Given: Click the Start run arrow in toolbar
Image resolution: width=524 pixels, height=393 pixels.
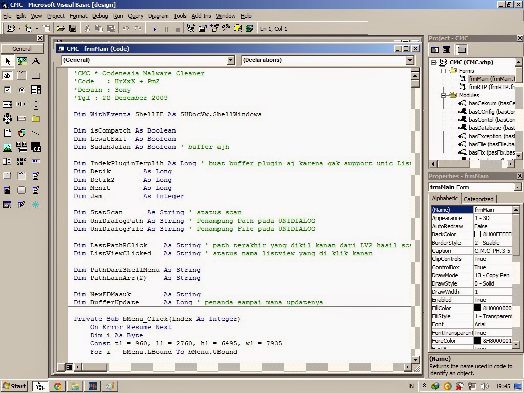Looking at the screenshot, I should [x=155, y=29].
